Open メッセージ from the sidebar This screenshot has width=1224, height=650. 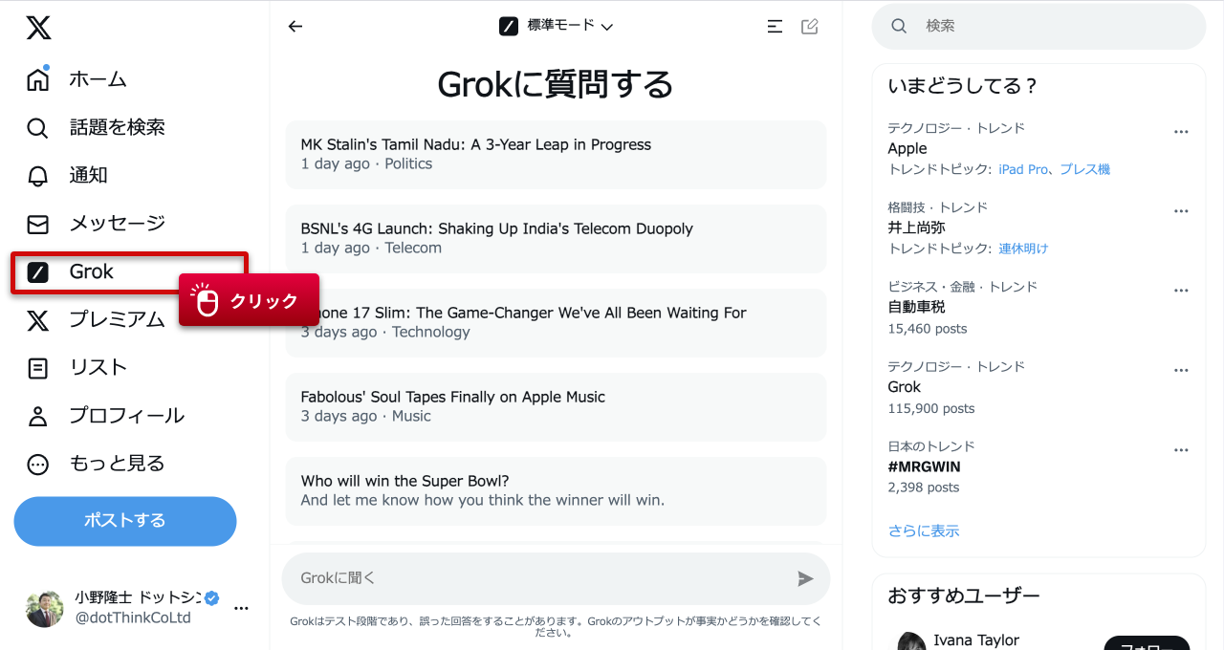coord(38,223)
